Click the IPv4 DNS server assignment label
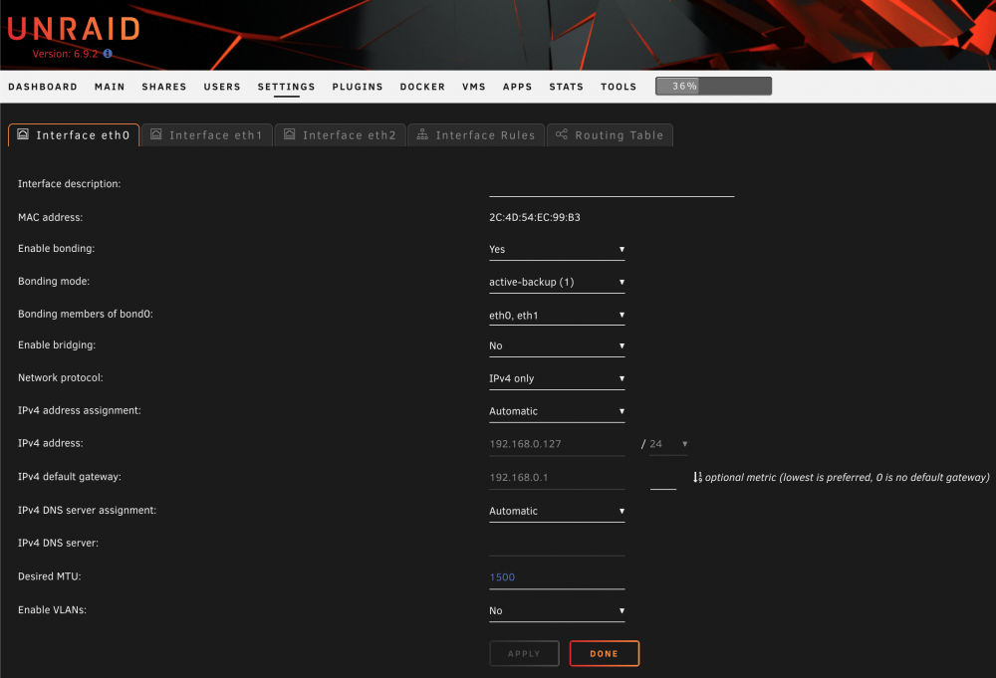The width and height of the screenshot is (996, 678). (87, 510)
